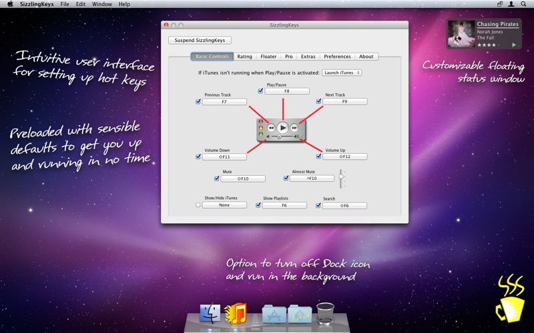Open the Spotlight search icon

pyautogui.click(x=523, y=4)
